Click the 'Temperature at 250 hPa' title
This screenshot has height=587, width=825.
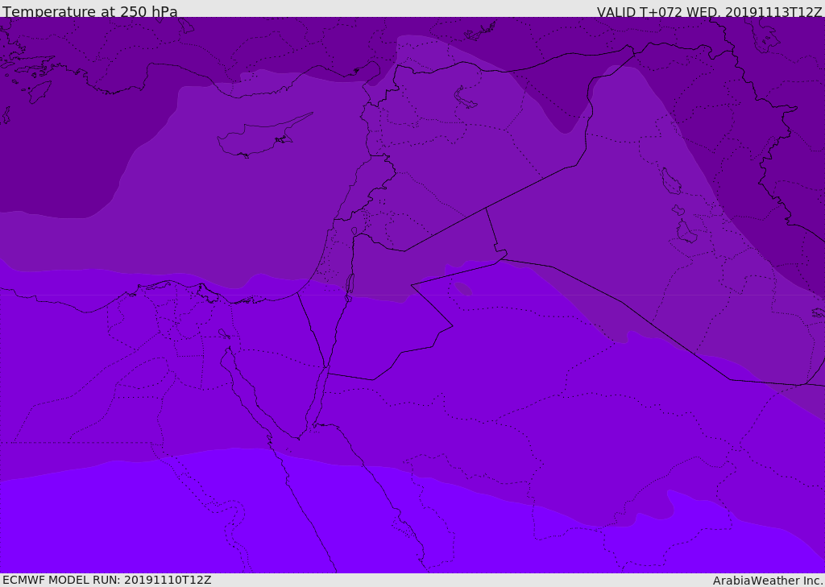pyautogui.click(x=90, y=11)
